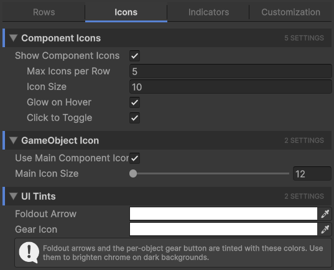This screenshot has height=270, width=334.
Task: Open the Foldout Arrow color swatch
Action: (223, 214)
